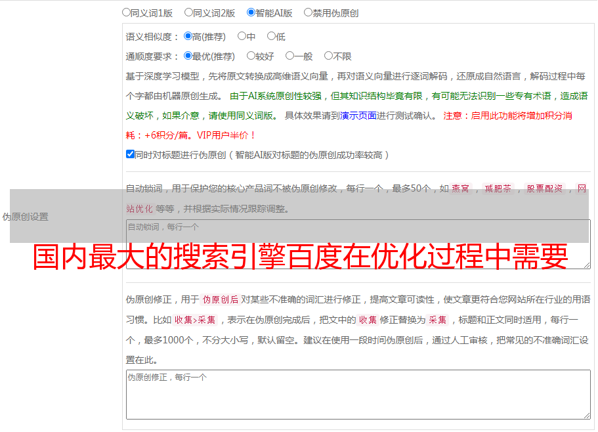Click the 股票配资 example keyword tag
The width and height of the screenshot is (598, 432).
pos(545,188)
